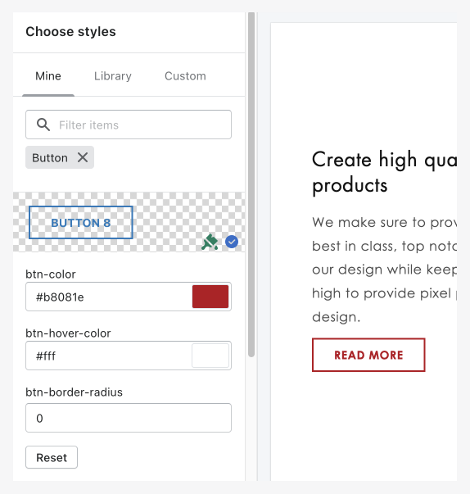Click the btn-color hex value field
The image size is (470, 494).
point(109,297)
